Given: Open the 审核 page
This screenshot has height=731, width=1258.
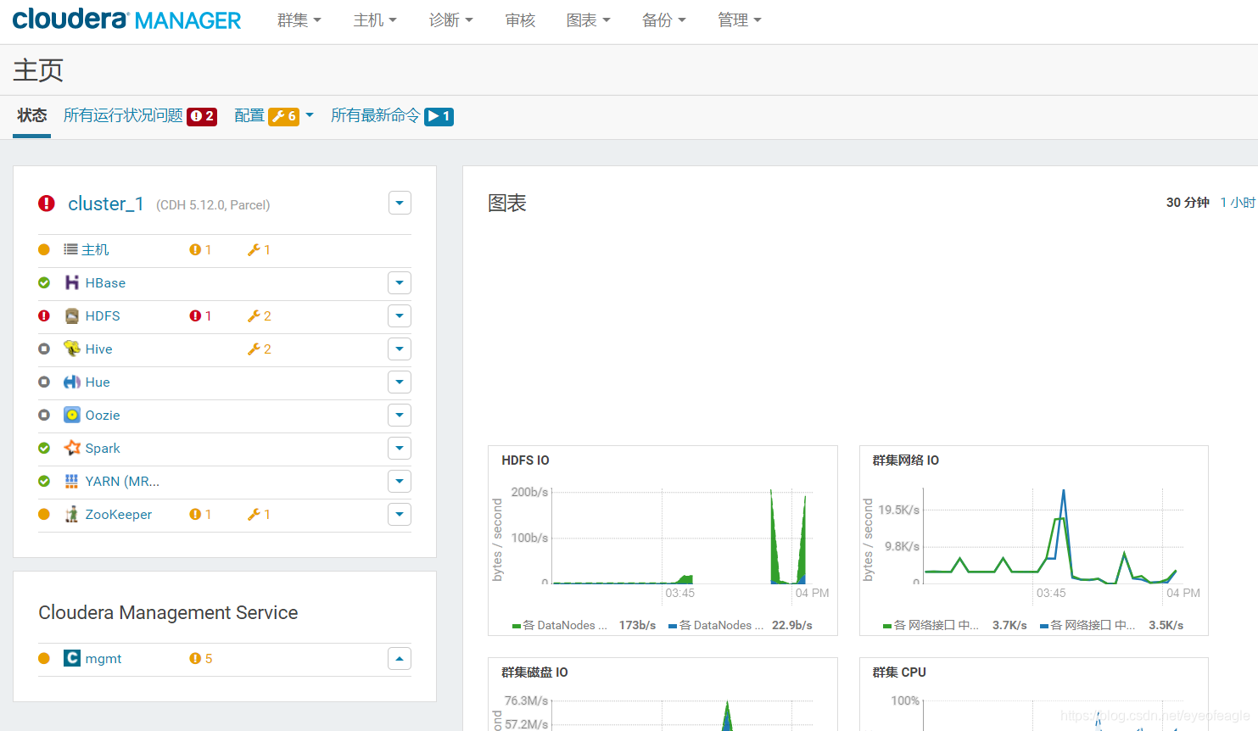Looking at the screenshot, I should click(520, 20).
